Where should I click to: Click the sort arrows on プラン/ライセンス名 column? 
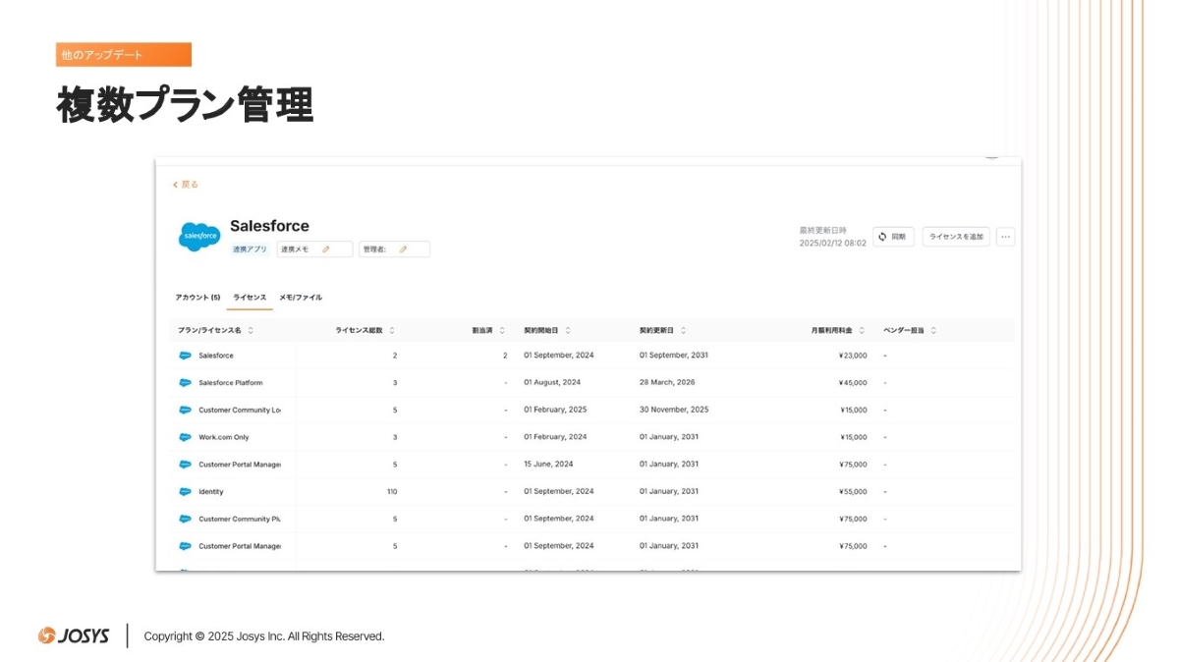click(x=251, y=330)
